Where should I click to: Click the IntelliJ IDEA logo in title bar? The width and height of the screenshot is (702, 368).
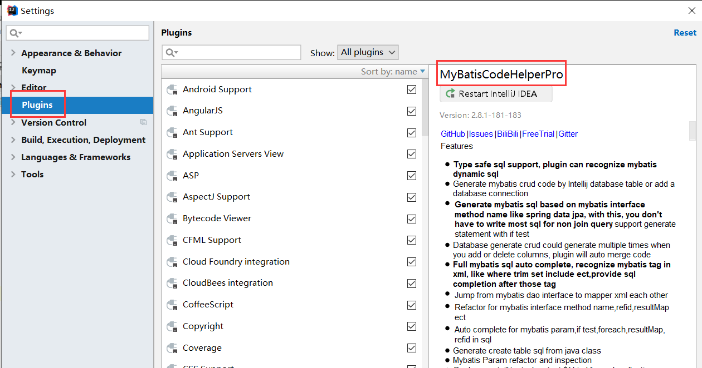point(12,10)
